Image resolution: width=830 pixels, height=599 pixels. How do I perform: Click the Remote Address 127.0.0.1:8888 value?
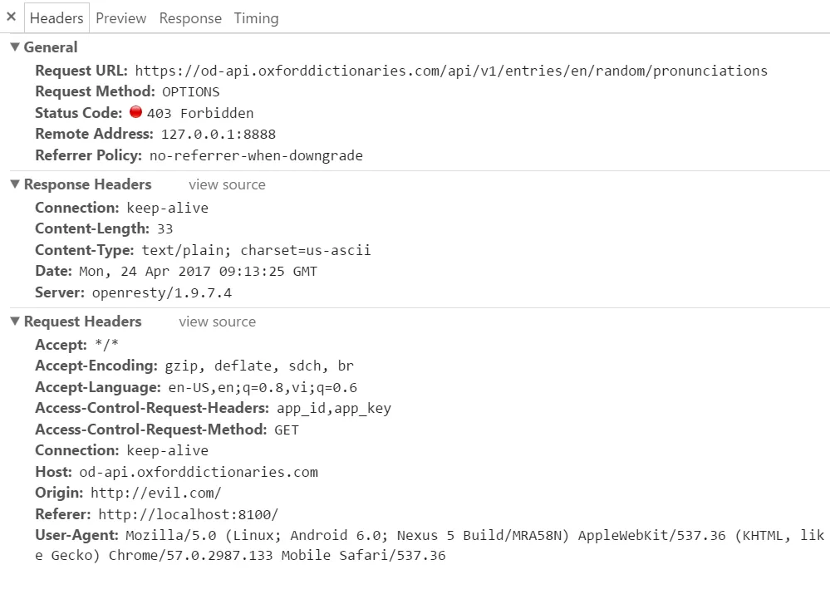click(x=218, y=135)
